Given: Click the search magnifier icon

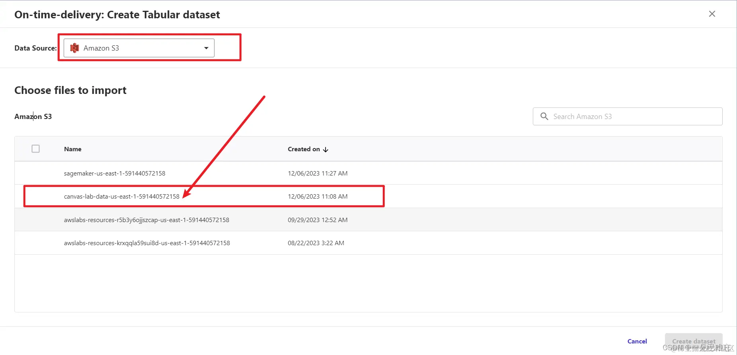Looking at the screenshot, I should coord(544,116).
